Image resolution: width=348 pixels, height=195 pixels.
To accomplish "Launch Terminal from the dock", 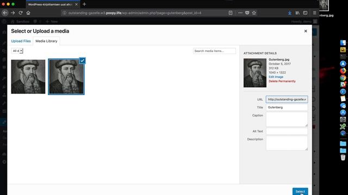I will pyautogui.click(x=343, y=56).
